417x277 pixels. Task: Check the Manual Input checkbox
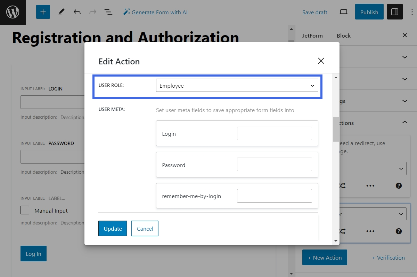25,210
